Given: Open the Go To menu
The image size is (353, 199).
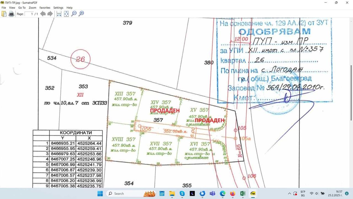Looking at the screenshot, I should [x=22, y=8].
